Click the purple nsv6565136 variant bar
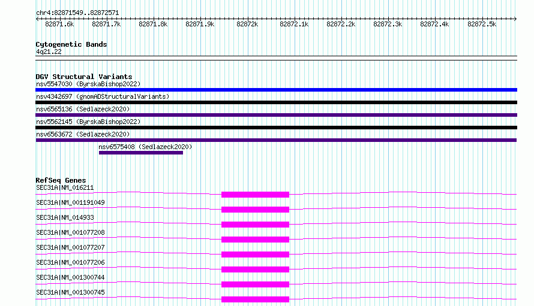The height and width of the screenshot is (306, 534). pos(276,115)
